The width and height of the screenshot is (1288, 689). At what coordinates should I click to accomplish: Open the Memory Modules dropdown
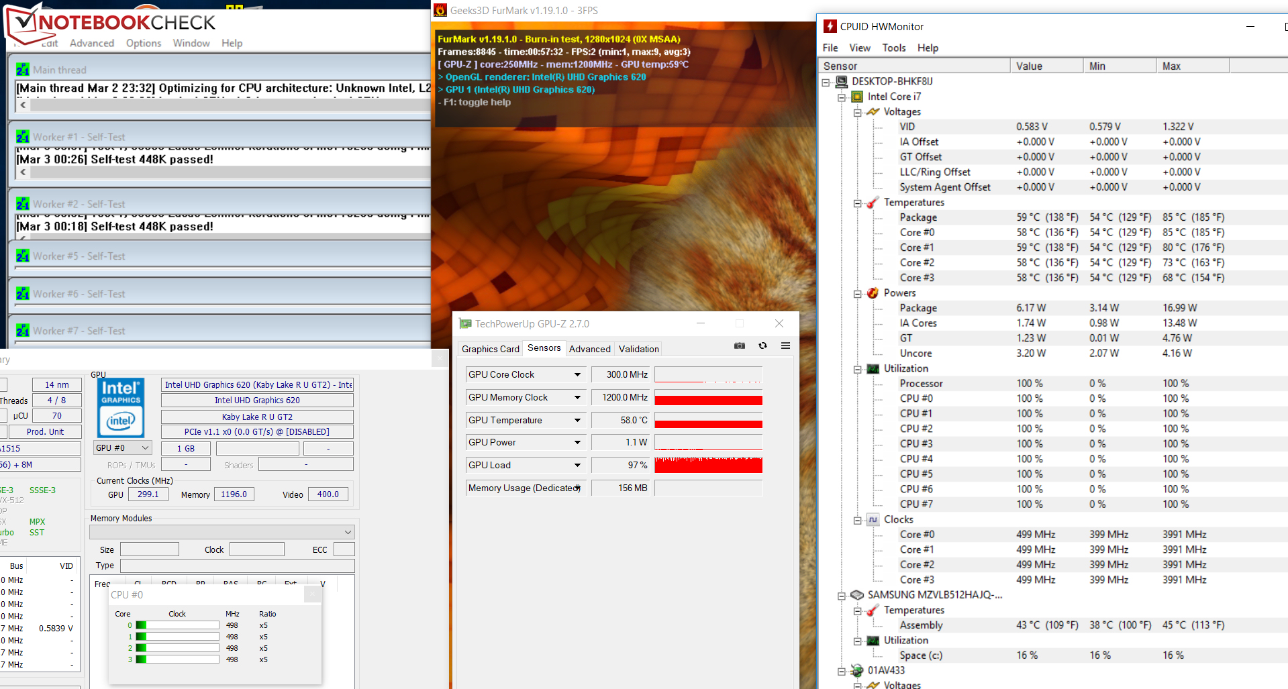tap(222, 532)
